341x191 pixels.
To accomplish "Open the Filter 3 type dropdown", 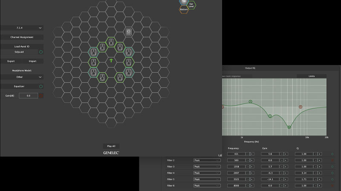I will coord(207,167).
